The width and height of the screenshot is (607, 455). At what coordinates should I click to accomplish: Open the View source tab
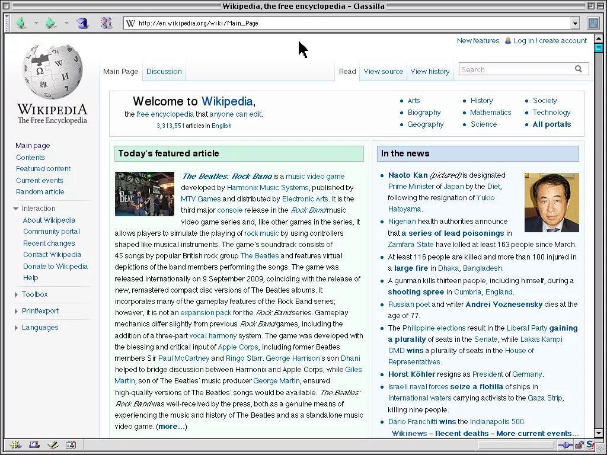(x=384, y=71)
